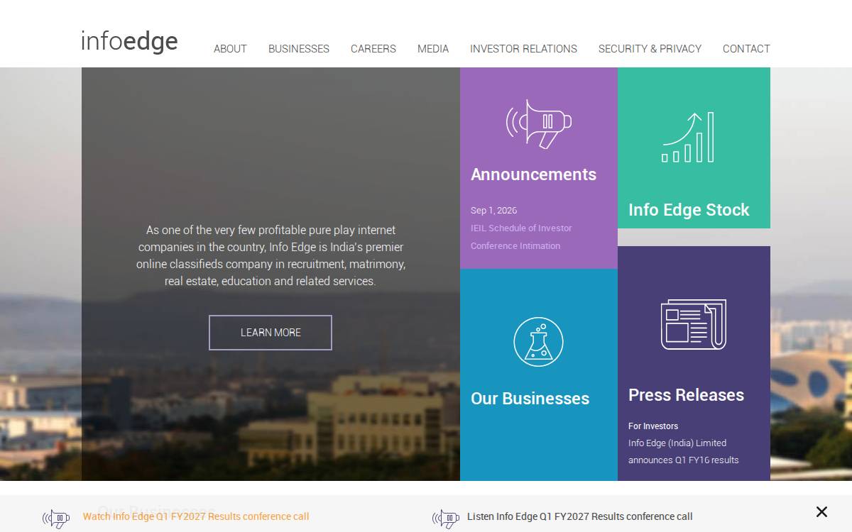The width and height of the screenshot is (852, 532).
Task: Close the bottom notification bar
Action: click(821, 511)
